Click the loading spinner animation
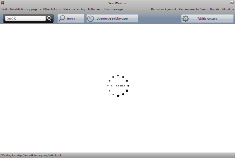Viewport: 235px width, 158px height. click(x=118, y=86)
